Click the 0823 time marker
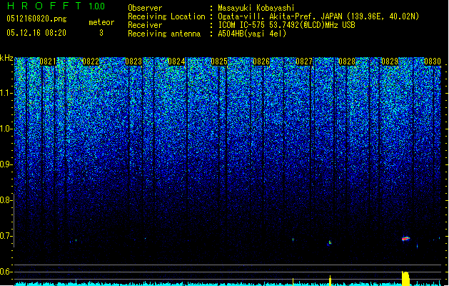This screenshot has width=449, height=286. click(133, 61)
